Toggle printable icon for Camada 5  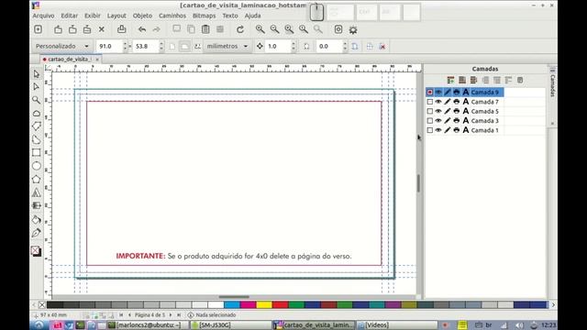pos(457,111)
